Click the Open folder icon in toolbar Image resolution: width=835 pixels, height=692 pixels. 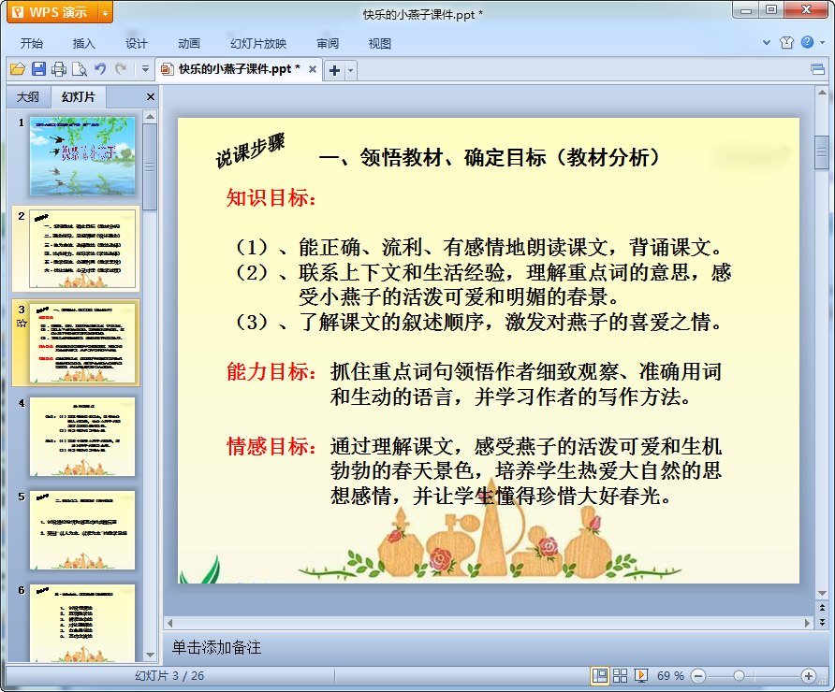[x=18, y=69]
